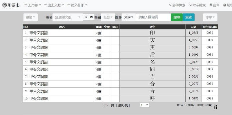232x115 pixels.
Task: Open the 請選擇文獻 book selector
Action: point(68,17)
